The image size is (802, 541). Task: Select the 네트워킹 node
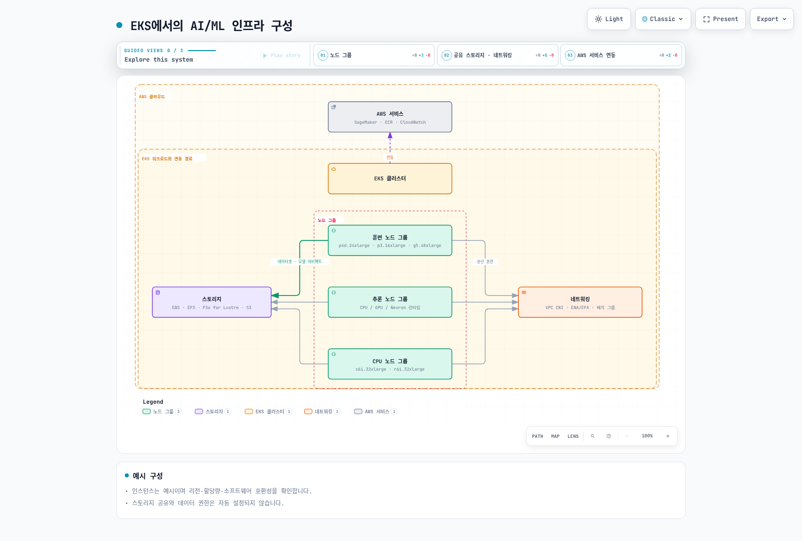580,302
